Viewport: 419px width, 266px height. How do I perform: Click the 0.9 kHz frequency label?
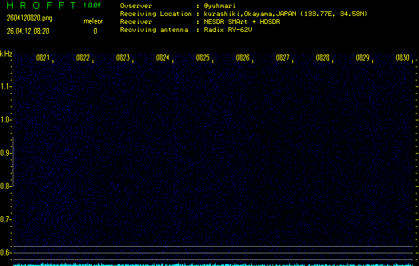click(6, 153)
